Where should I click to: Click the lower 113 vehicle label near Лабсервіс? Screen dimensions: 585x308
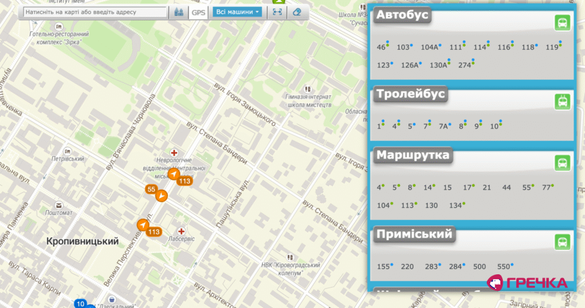click(154, 232)
